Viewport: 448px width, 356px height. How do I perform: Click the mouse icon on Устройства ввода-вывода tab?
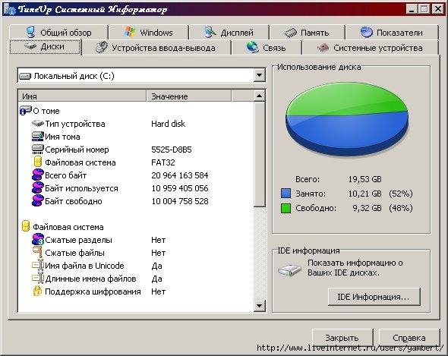coord(102,47)
